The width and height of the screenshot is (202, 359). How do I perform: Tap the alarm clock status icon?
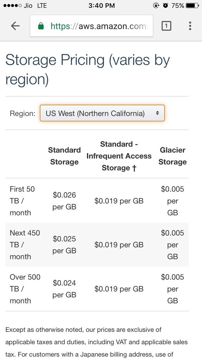[165, 5]
